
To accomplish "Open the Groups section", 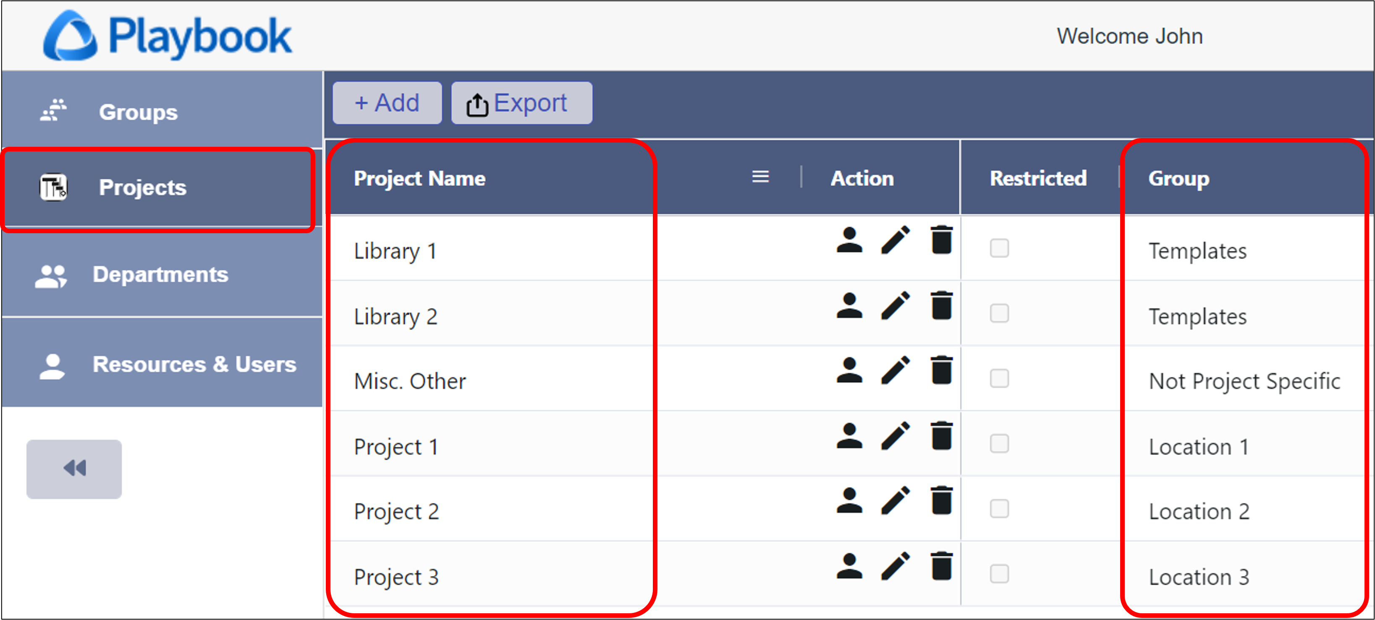I will (162, 111).
